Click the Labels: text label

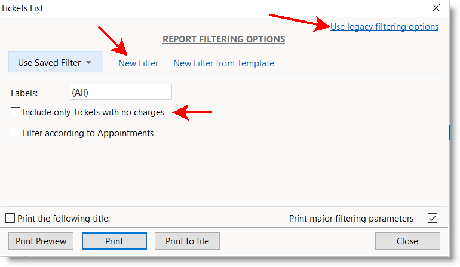[24, 93]
